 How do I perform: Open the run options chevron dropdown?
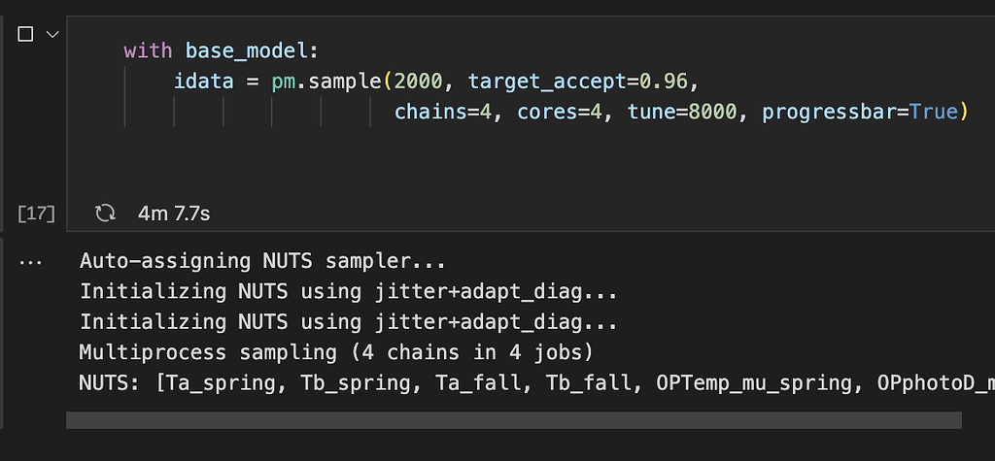click(52, 34)
